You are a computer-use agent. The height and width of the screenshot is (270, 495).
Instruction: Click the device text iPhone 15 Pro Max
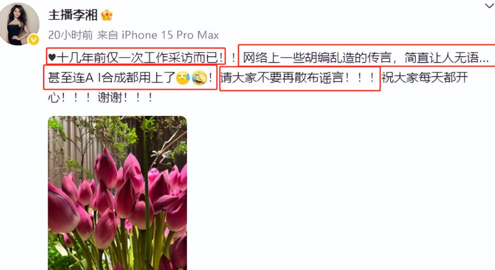pos(171,35)
